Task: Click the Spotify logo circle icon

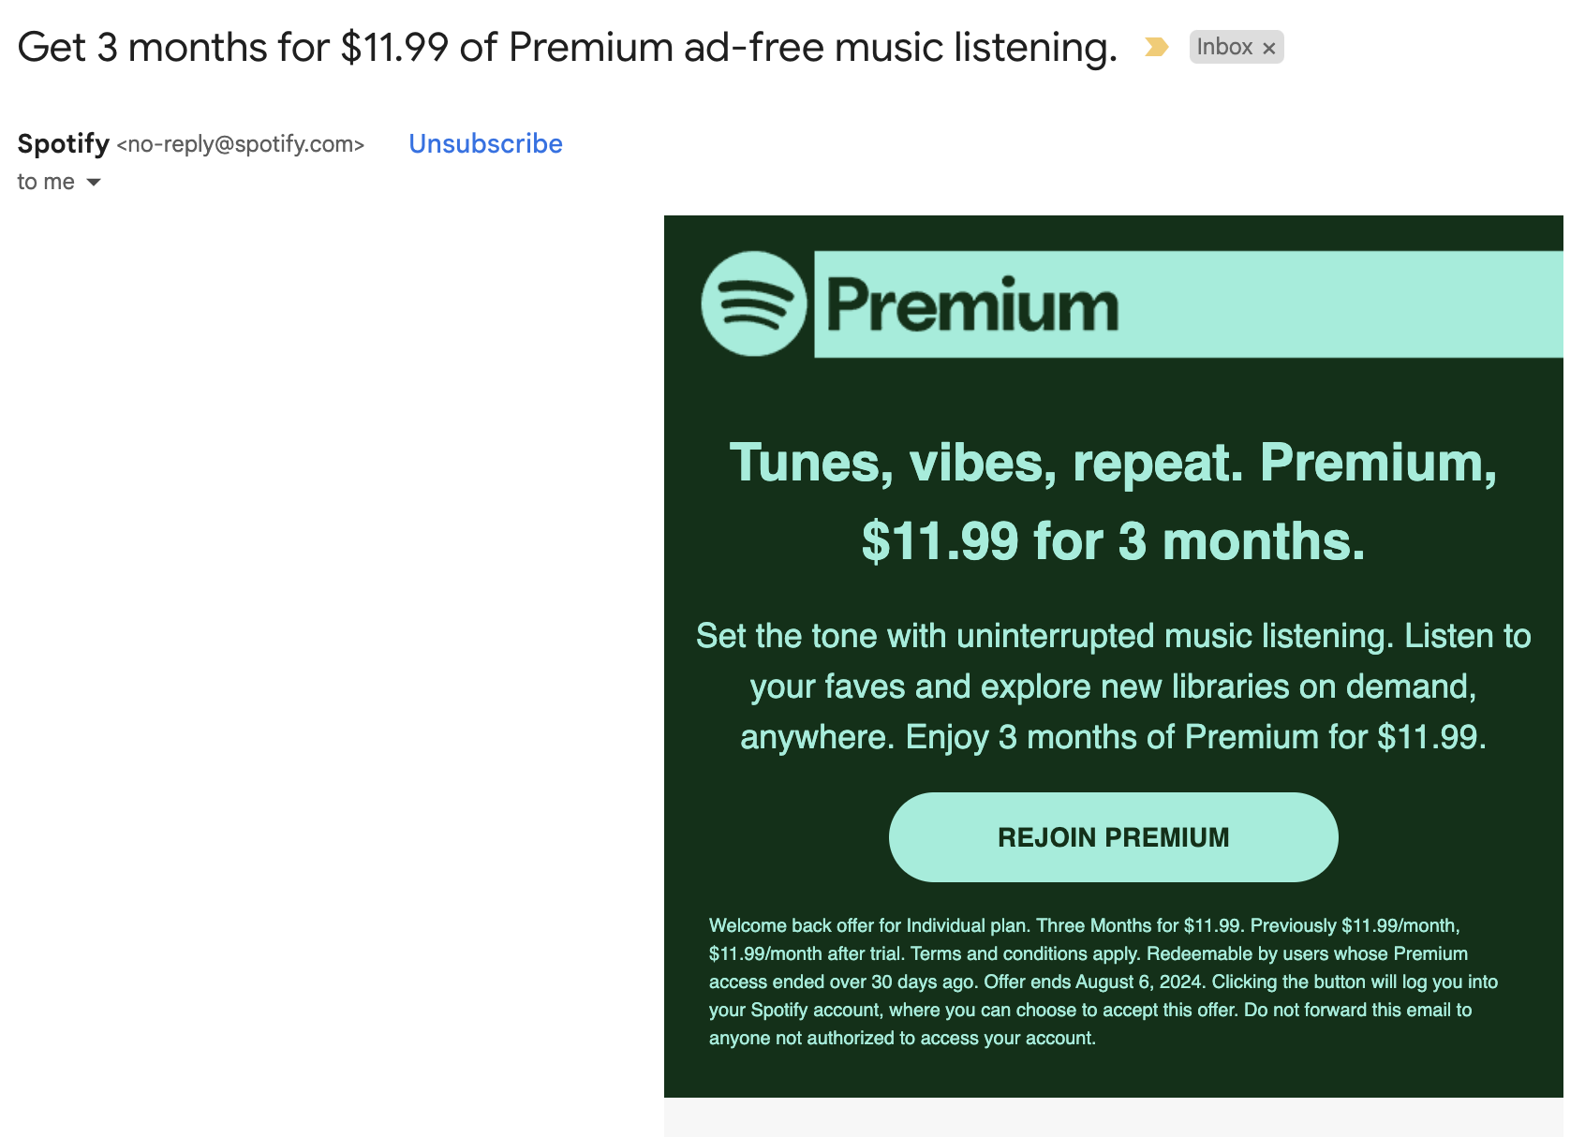Action: point(754,303)
